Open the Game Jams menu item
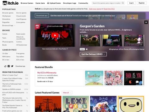This screenshot has width=149, height=112. coord(40,3)
